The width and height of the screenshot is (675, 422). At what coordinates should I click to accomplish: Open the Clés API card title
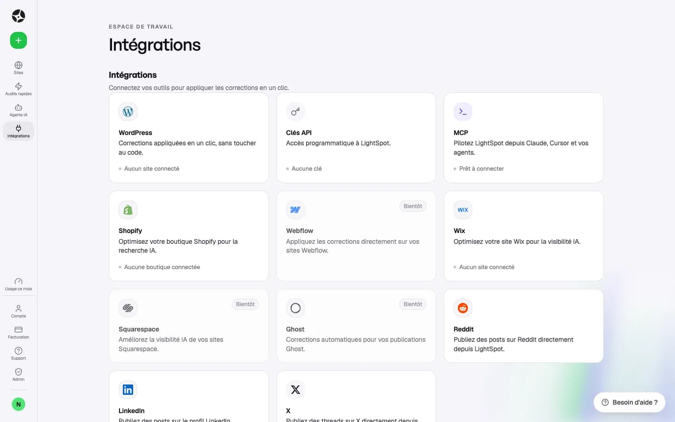[x=299, y=133]
